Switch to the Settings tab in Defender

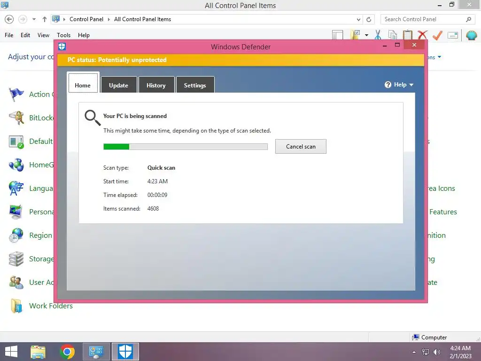point(195,86)
